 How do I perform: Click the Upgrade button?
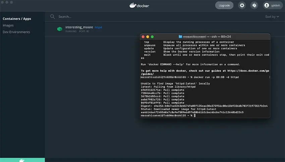[224, 5]
